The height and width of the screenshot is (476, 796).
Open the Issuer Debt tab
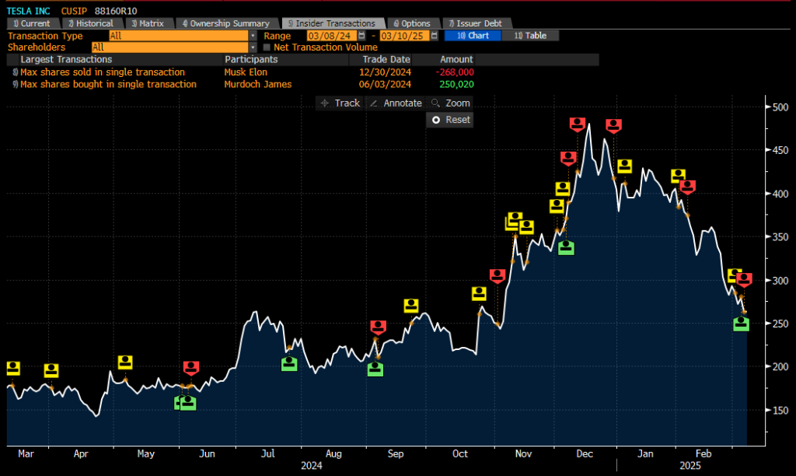pos(477,23)
